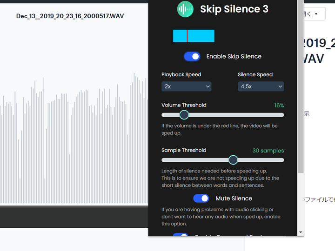Click the Enable Skip Silence label

pos(234,56)
